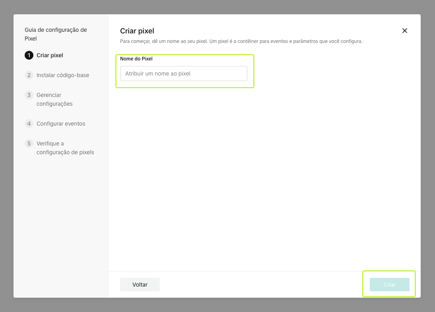This screenshot has width=435, height=312.
Task: Click the description starting 'Para começar'
Action: coord(241,41)
